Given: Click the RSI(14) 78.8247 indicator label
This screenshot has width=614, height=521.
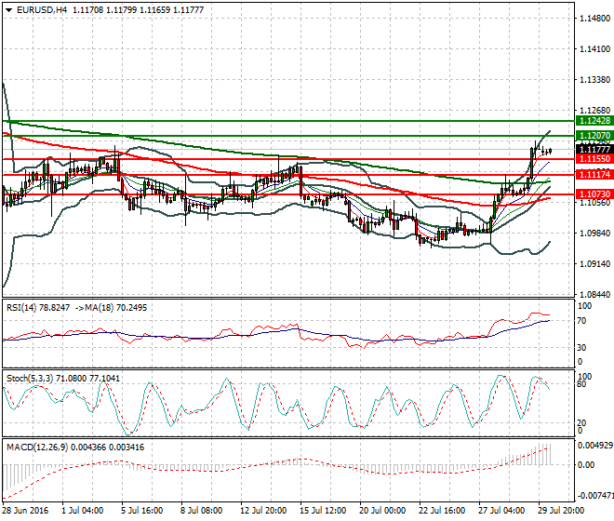Looking at the screenshot, I should click(38, 308).
